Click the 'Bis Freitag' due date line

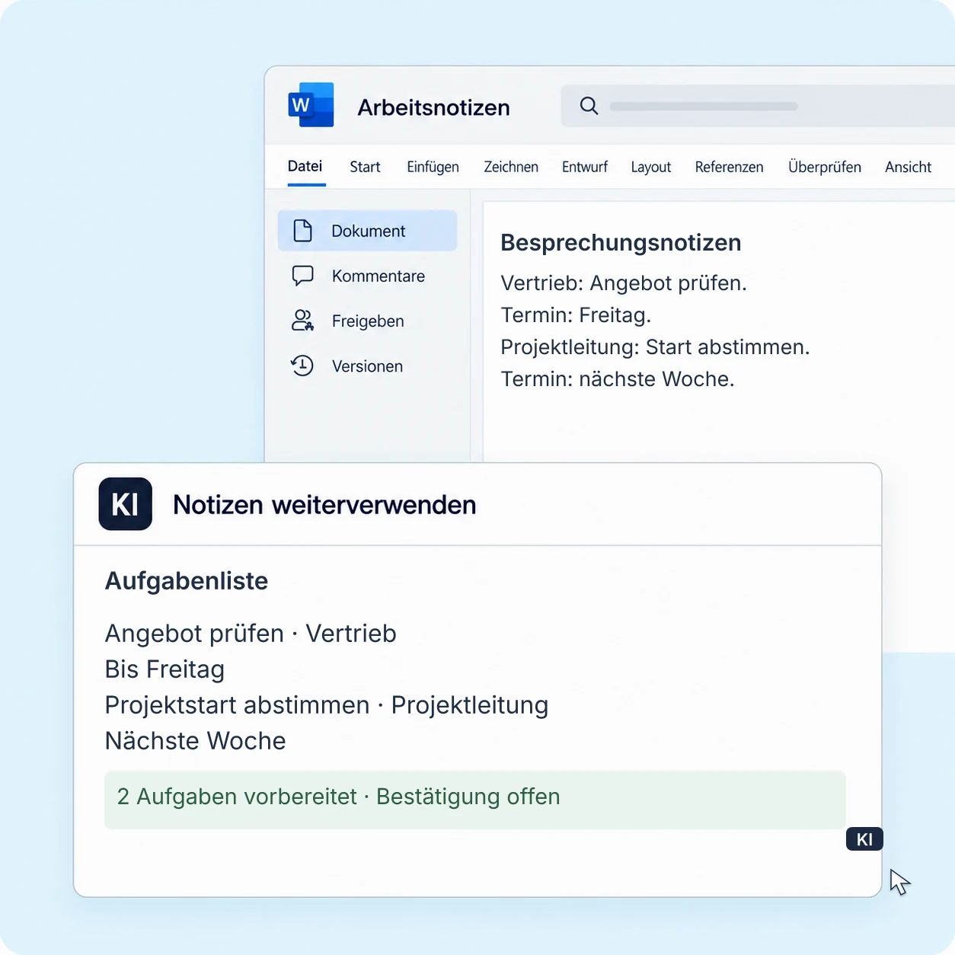point(164,669)
